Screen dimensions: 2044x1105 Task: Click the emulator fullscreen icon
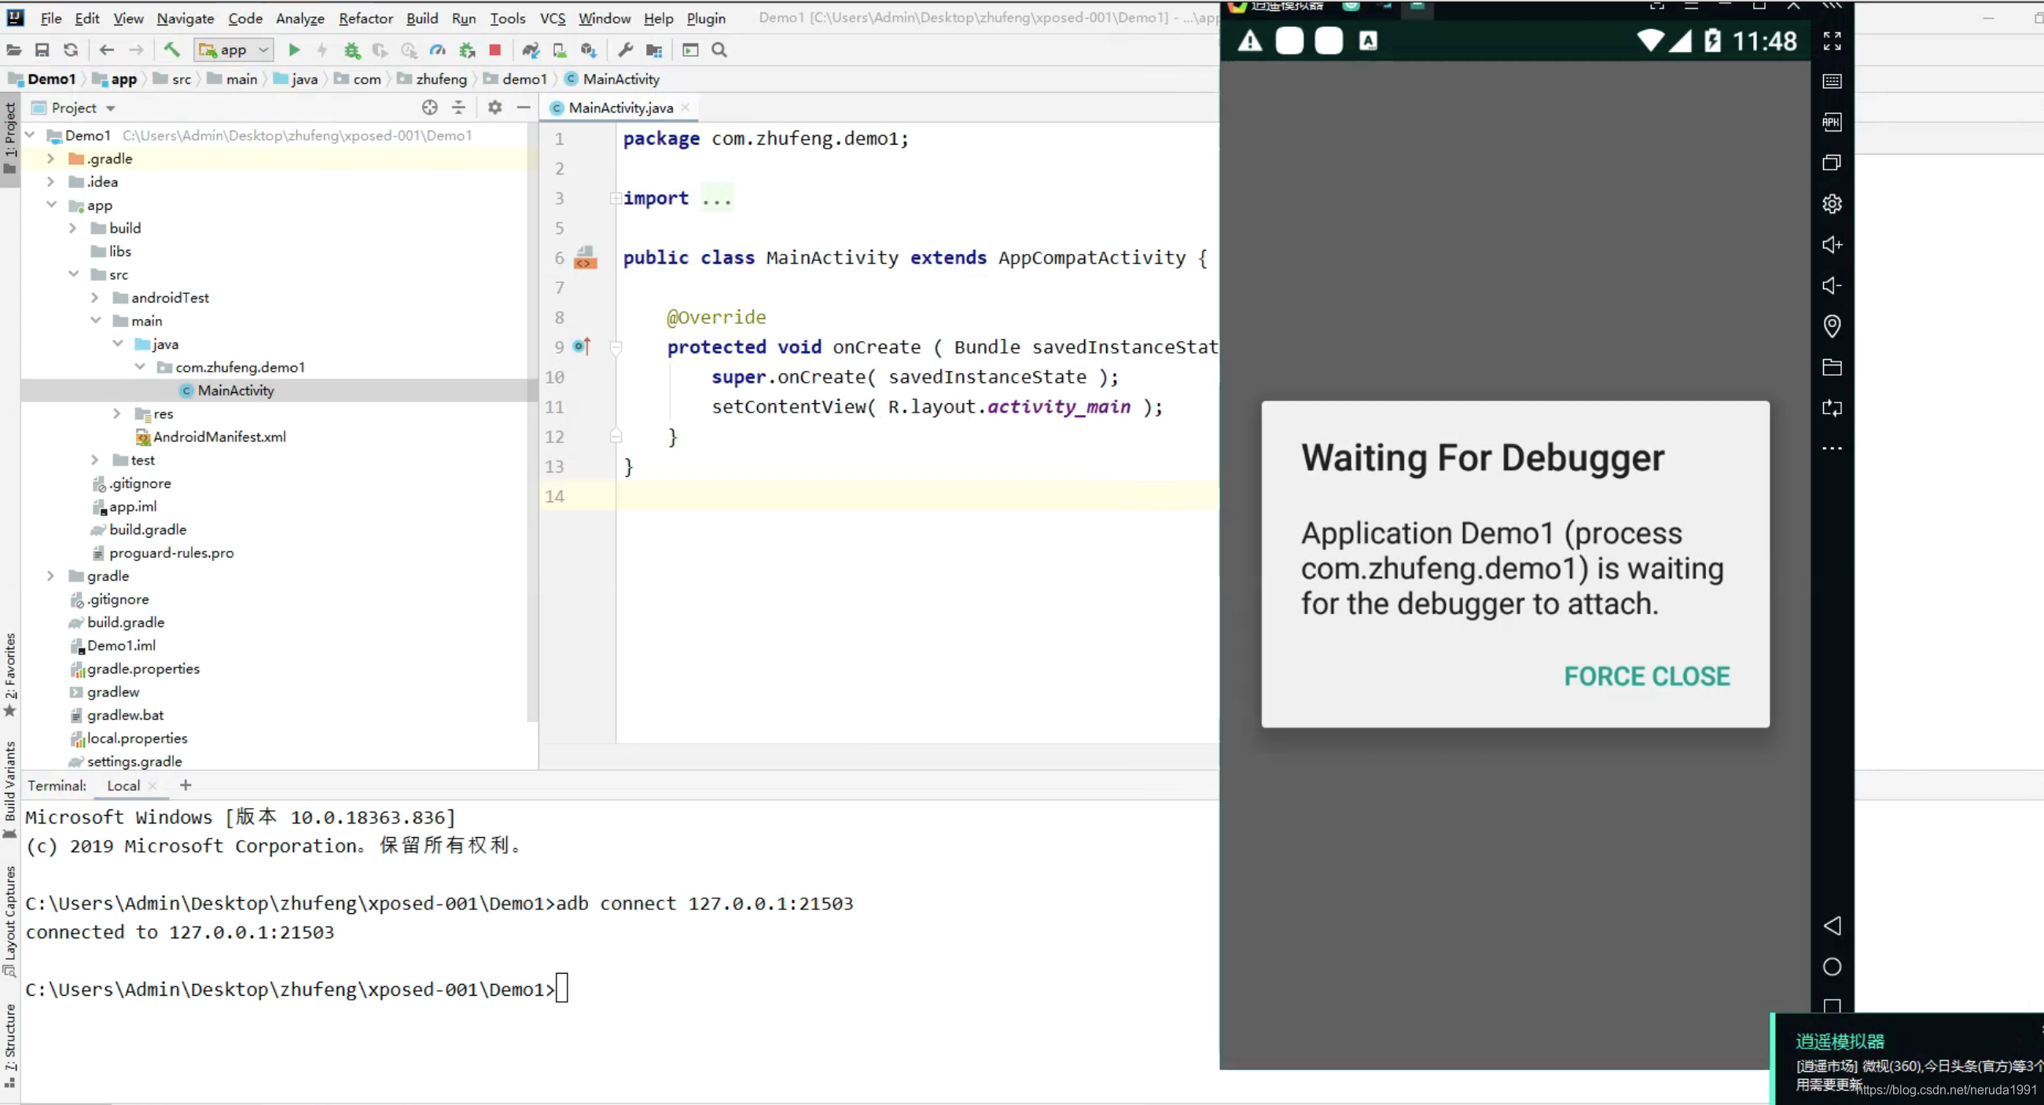tap(1832, 40)
